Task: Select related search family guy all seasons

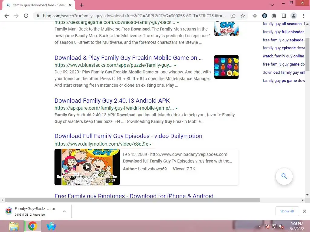Action: click(283, 24)
